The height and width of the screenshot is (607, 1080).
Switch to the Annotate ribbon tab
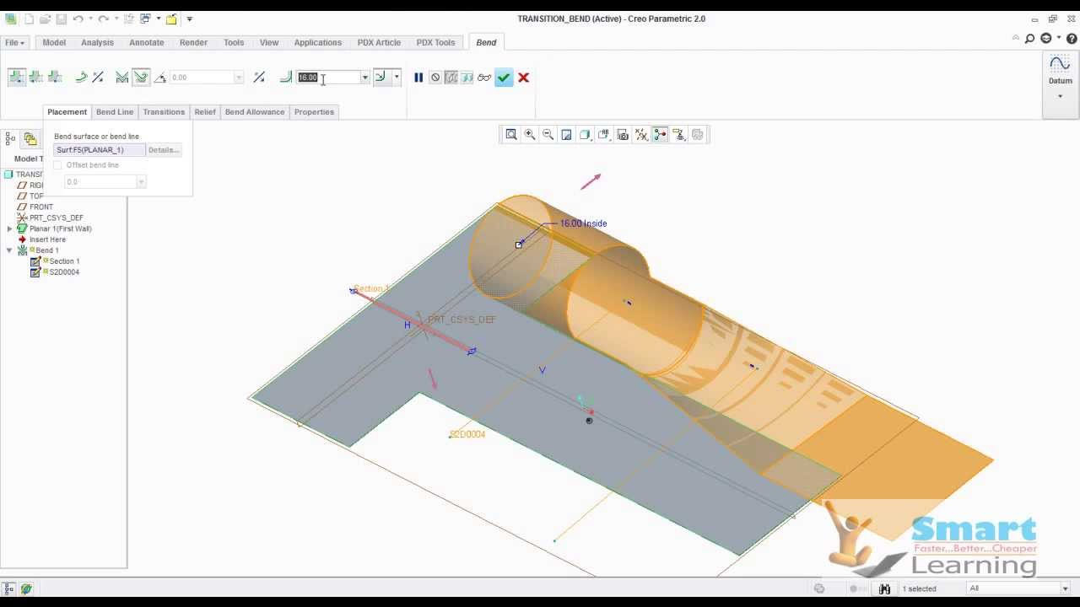pyautogui.click(x=147, y=42)
